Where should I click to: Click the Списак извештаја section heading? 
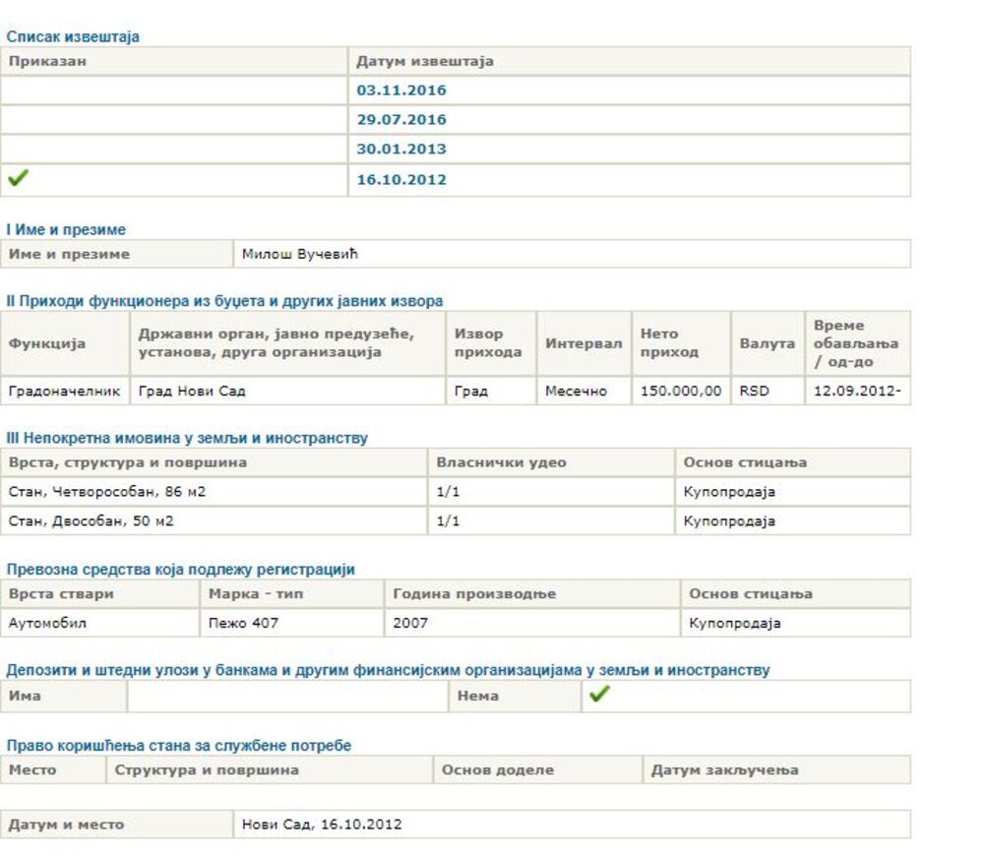tap(74, 37)
